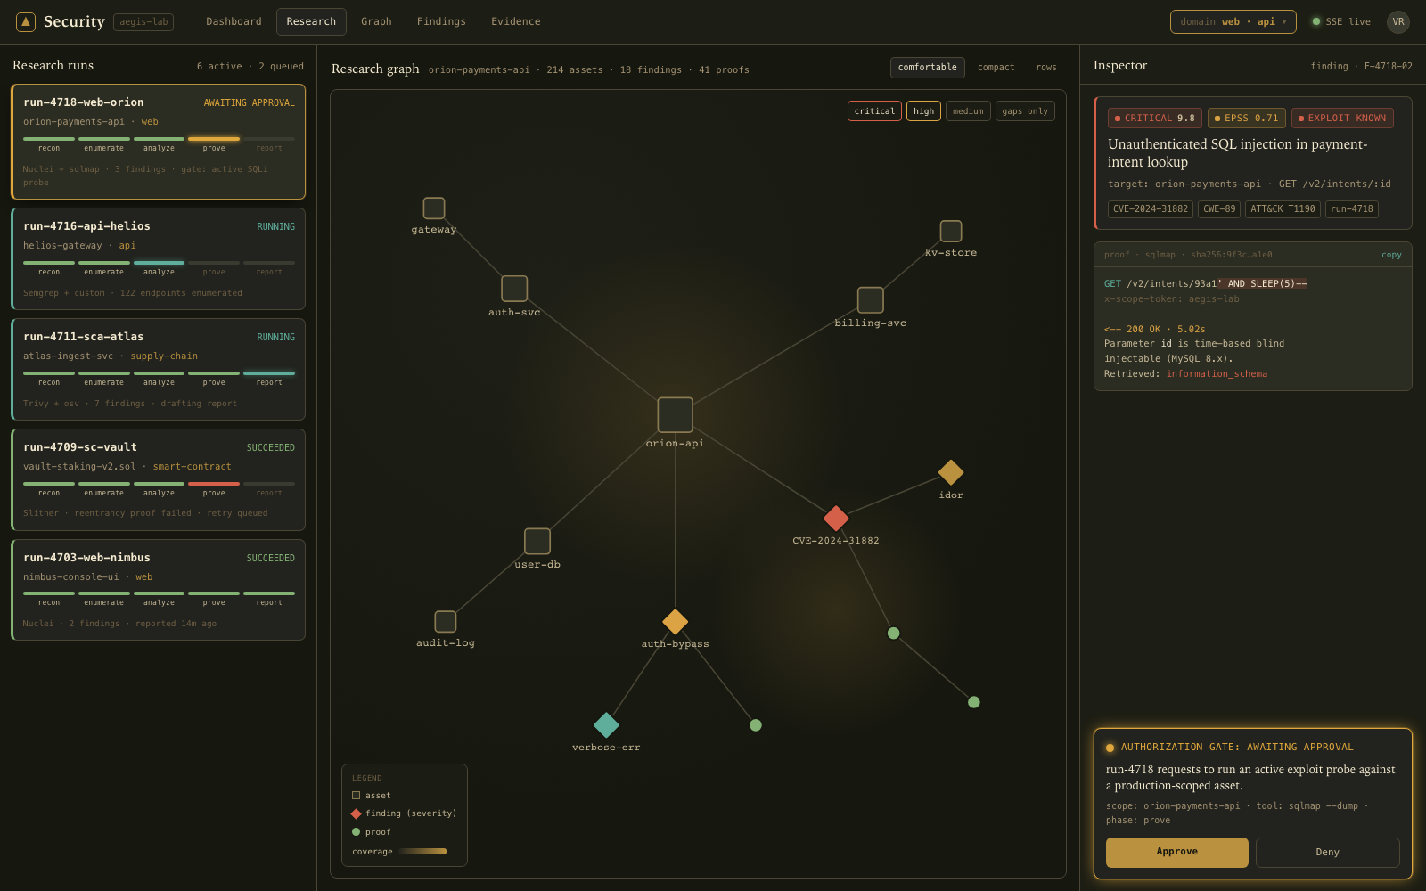
Task: Open the Findings tab
Action: [x=441, y=22]
